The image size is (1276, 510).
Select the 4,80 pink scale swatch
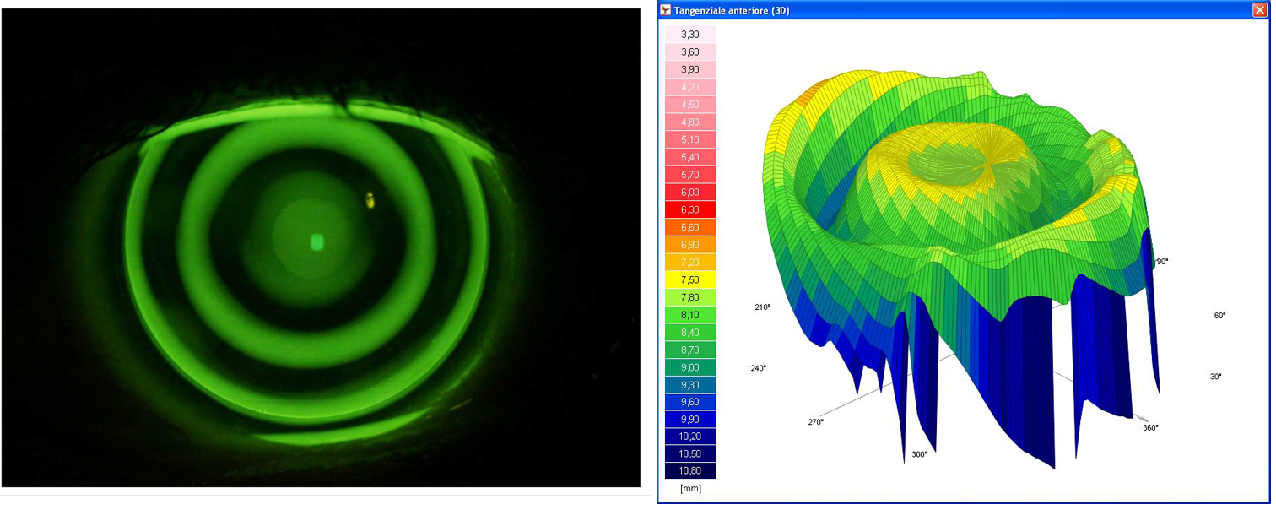click(x=689, y=122)
